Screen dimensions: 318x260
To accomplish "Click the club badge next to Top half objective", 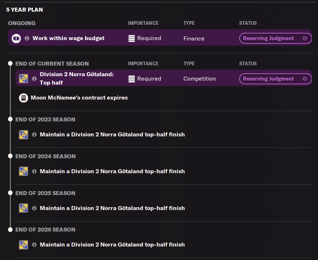I will coord(23,78).
